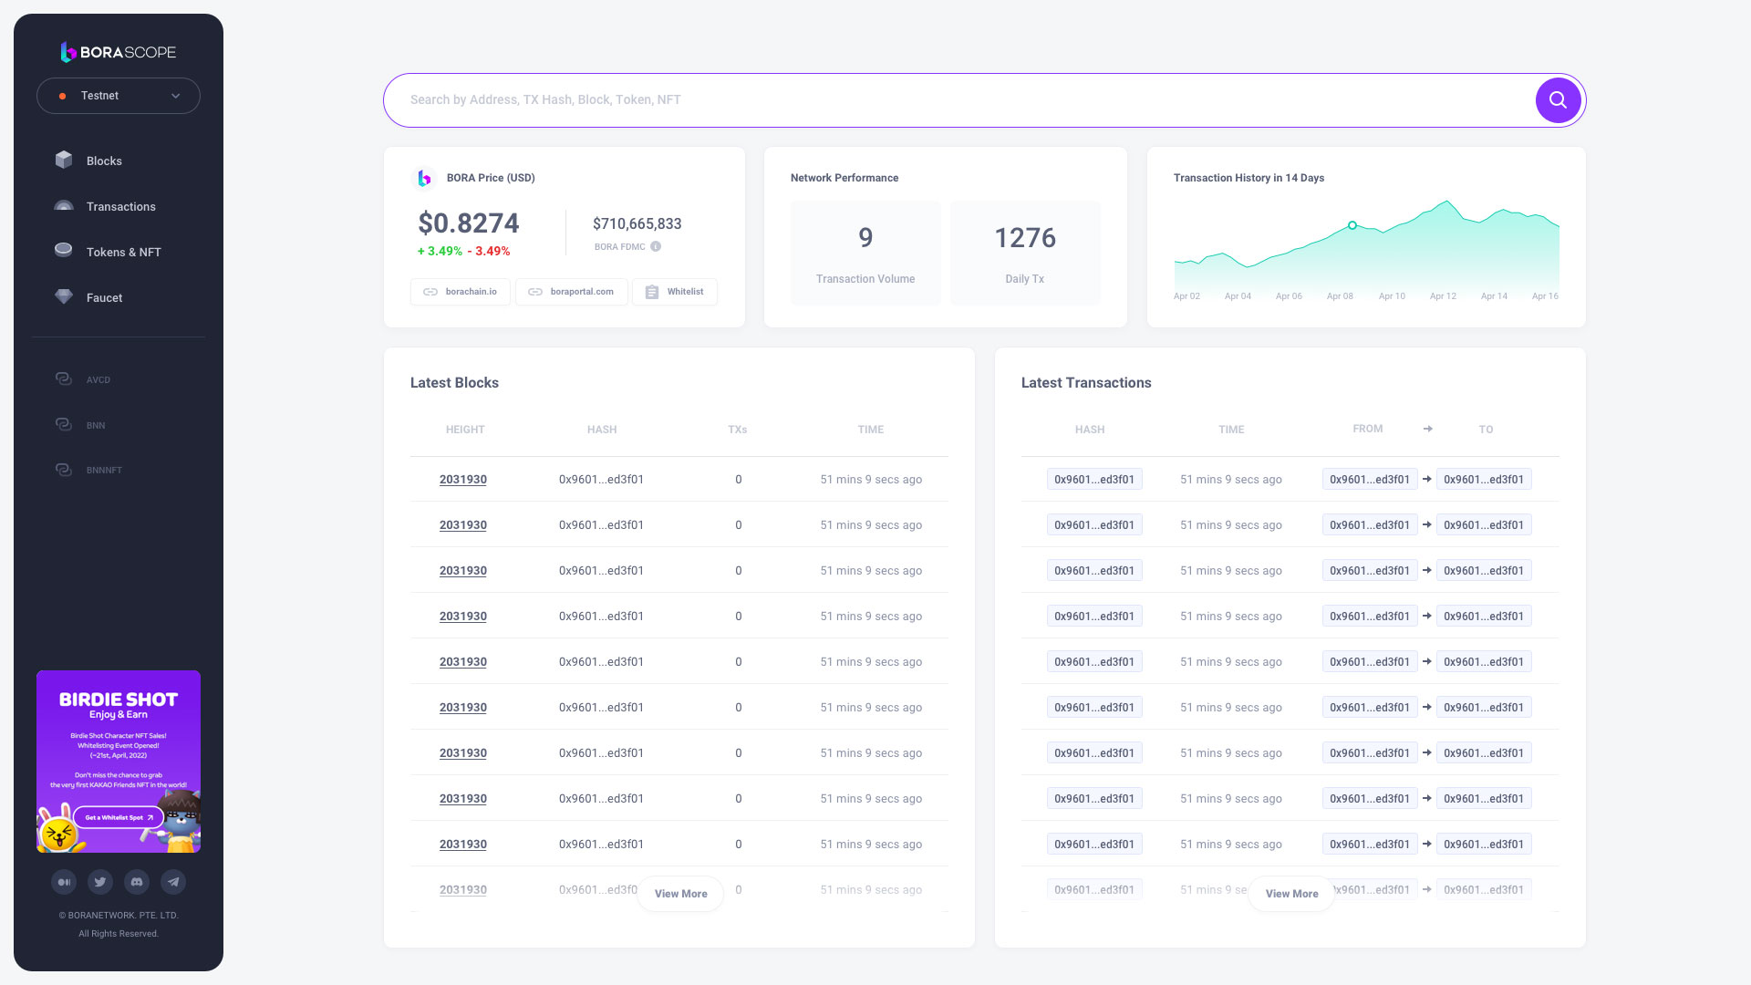Click the Faucet diamond icon
The width and height of the screenshot is (1751, 985).
click(x=64, y=297)
